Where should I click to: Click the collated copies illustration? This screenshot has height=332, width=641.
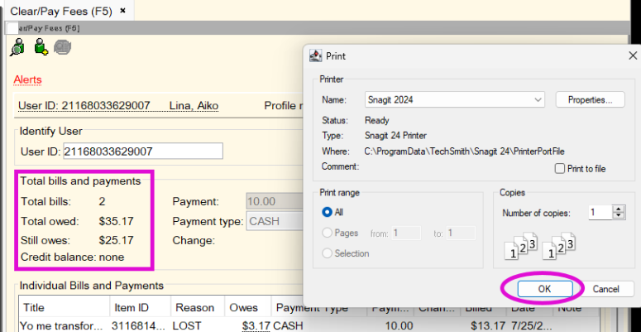(x=539, y=245)
